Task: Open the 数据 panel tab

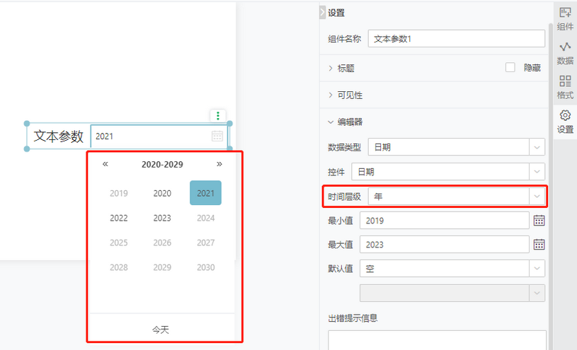Action: (x=565, y=54)
